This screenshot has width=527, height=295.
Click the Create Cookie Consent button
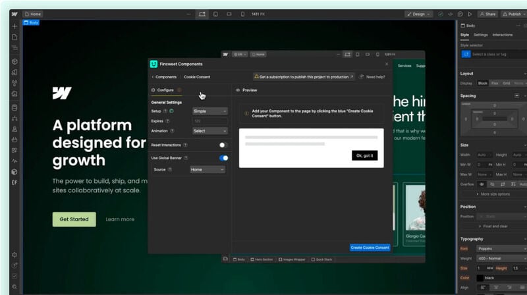coord(370,248)
